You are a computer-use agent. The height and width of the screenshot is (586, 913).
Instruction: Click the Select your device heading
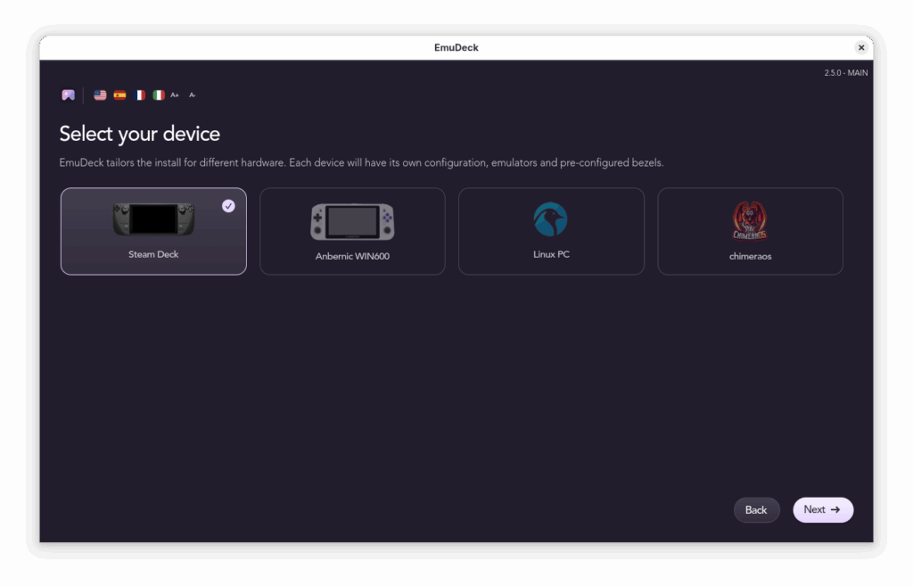pos(140,134)
